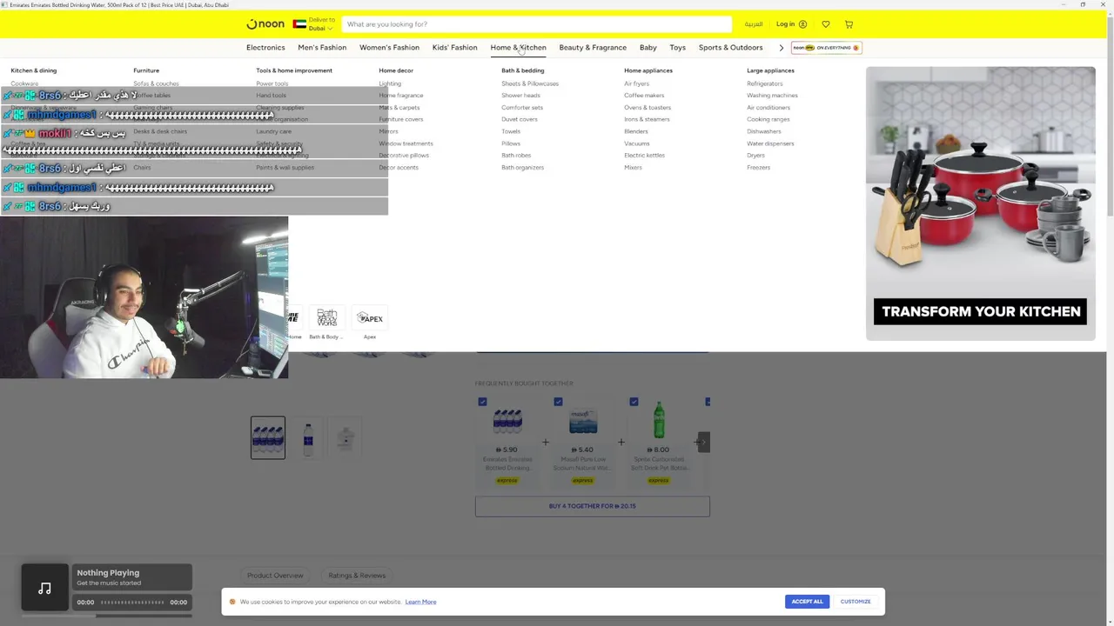Focus the What are you looking for search field
Screen dimensions: 1114x626
[537, 24]
